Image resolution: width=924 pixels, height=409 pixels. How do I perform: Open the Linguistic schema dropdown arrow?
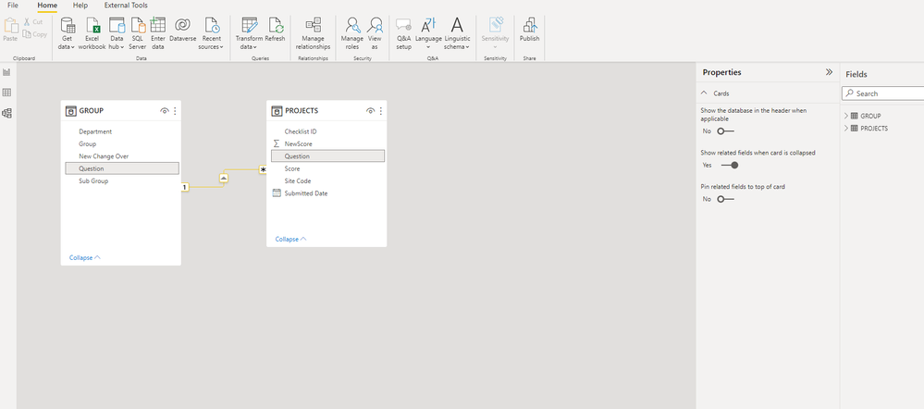pyautogui.click(x=467, y=47)
